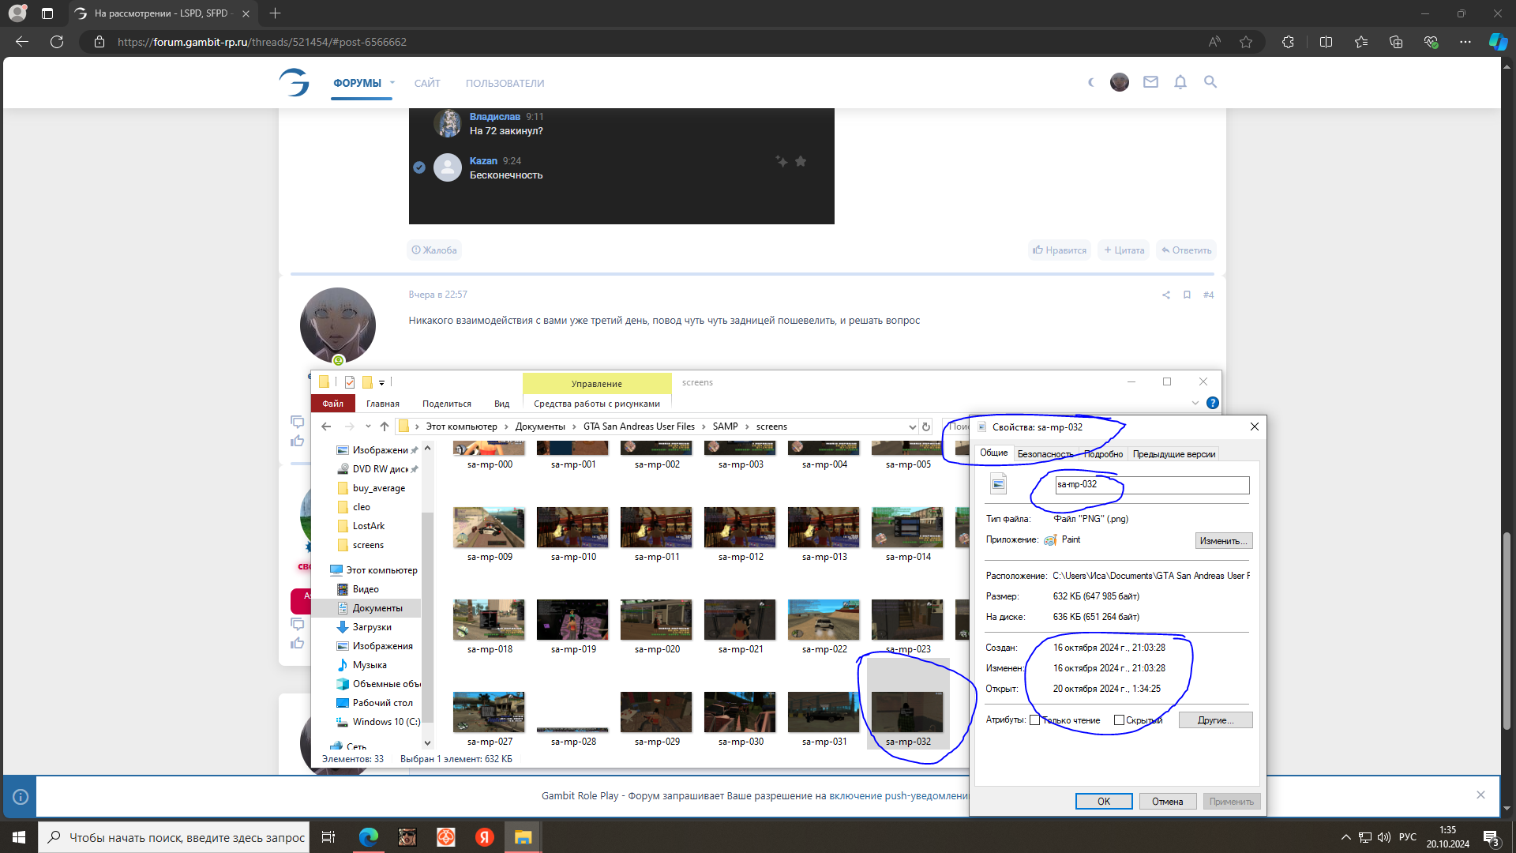
Task: Check the Скрытый attribute checkbox
Action: pyautogui.click(x=1119, y=720)
